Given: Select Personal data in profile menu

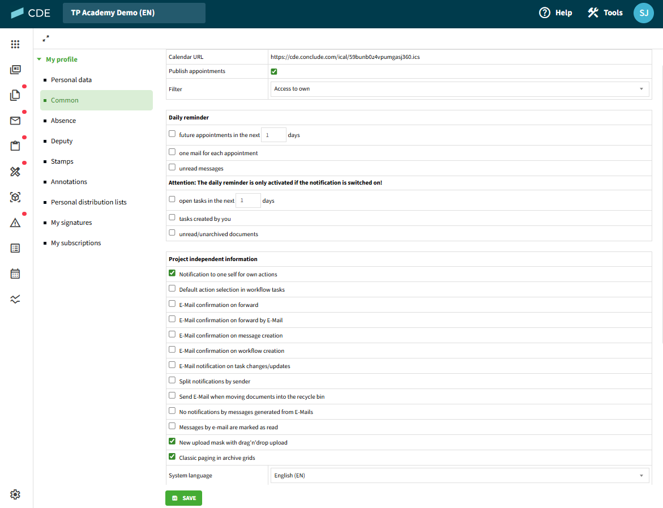Looking at the screenshot, I should [71, 80].
